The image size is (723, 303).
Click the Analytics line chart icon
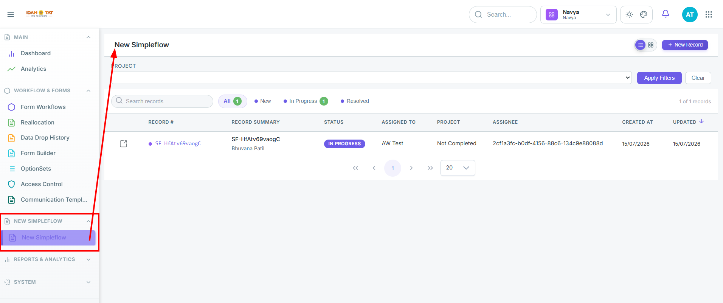click(11, 69)
